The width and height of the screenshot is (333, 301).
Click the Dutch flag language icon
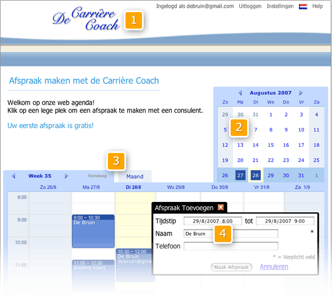303,7
